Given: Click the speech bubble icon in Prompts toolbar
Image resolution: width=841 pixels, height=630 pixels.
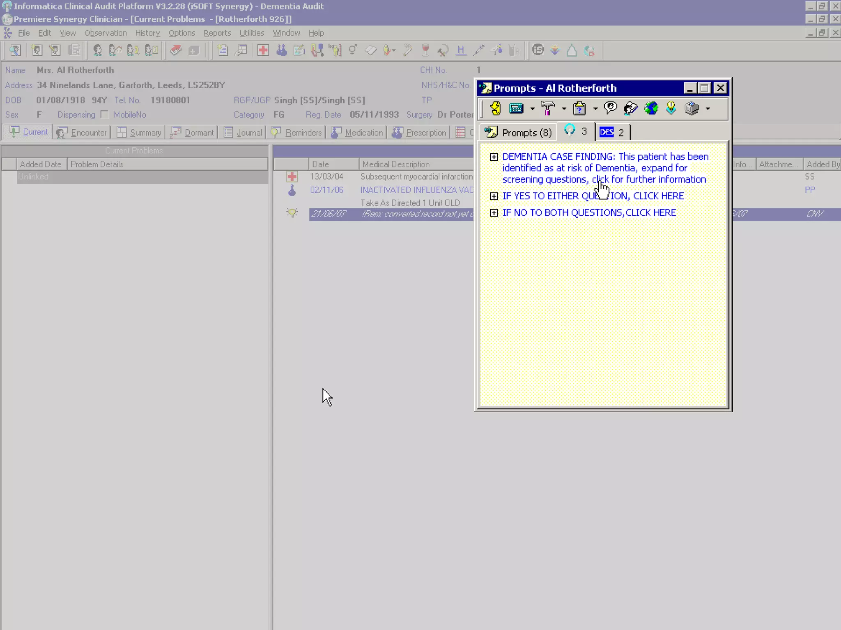Looking at the screenshot, I should [x=611, y=108].
